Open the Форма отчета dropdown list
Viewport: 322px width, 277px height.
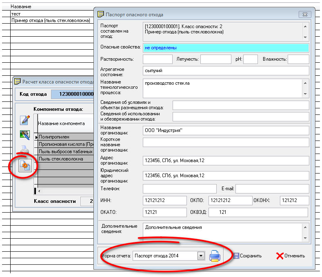pyautogui.click(x=200, y=256)
